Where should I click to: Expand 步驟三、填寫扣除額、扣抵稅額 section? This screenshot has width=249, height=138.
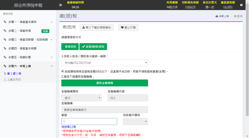pyautogui.click(x=28, y=40)
